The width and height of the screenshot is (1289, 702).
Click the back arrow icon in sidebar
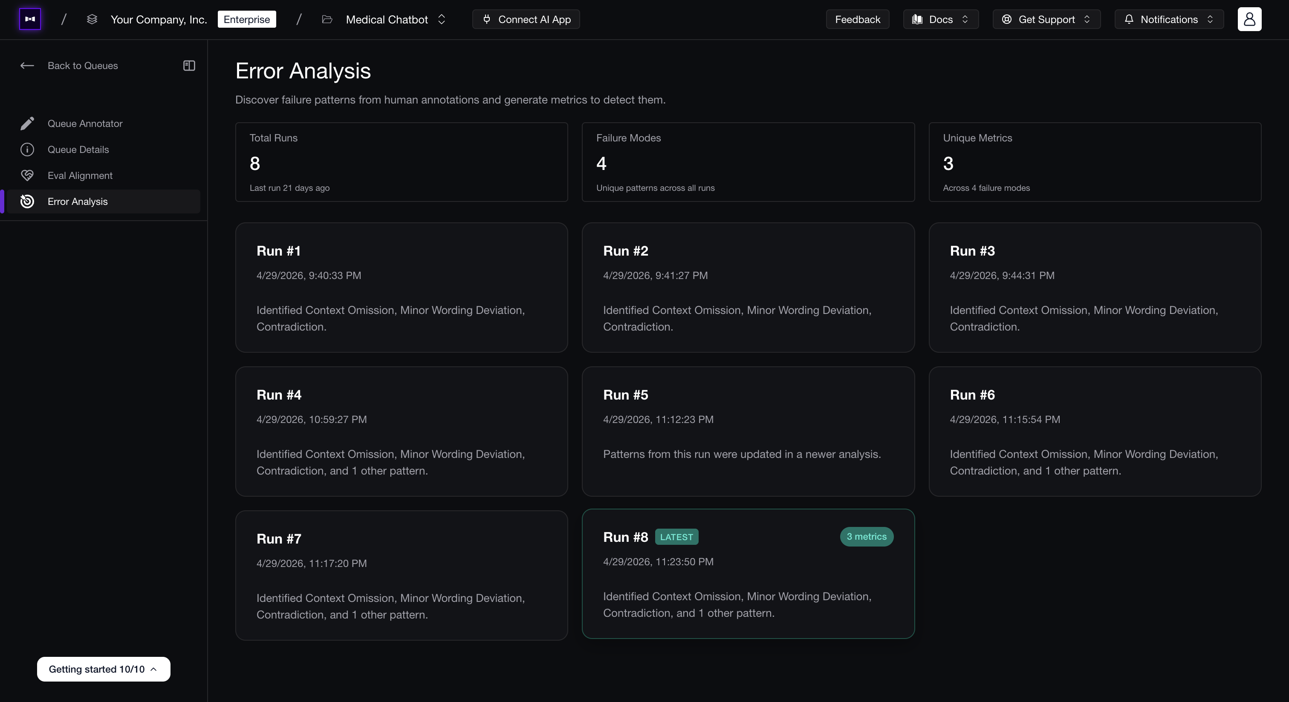click(x=27, y=66)
